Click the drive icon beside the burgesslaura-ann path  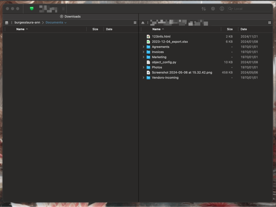(x=6, y=22)
